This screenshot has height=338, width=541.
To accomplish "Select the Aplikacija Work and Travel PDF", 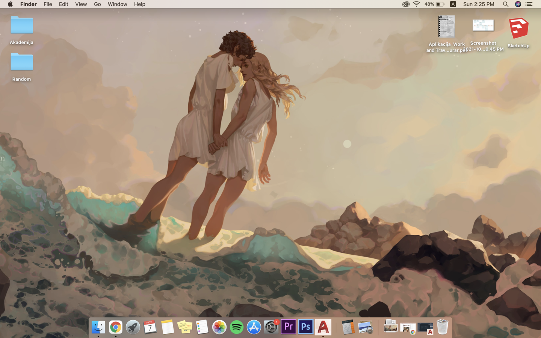I will coord(447,34).
